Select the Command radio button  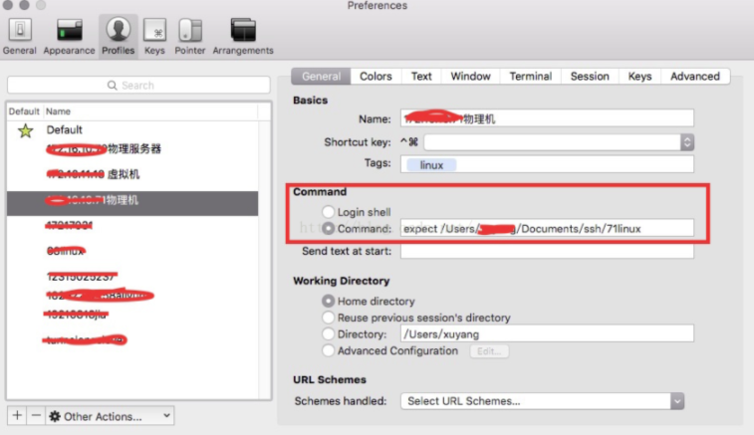pos(328,228)
